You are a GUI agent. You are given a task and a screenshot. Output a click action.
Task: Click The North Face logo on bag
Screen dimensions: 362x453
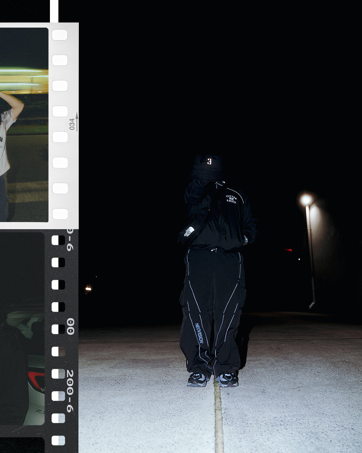point(189,232)
